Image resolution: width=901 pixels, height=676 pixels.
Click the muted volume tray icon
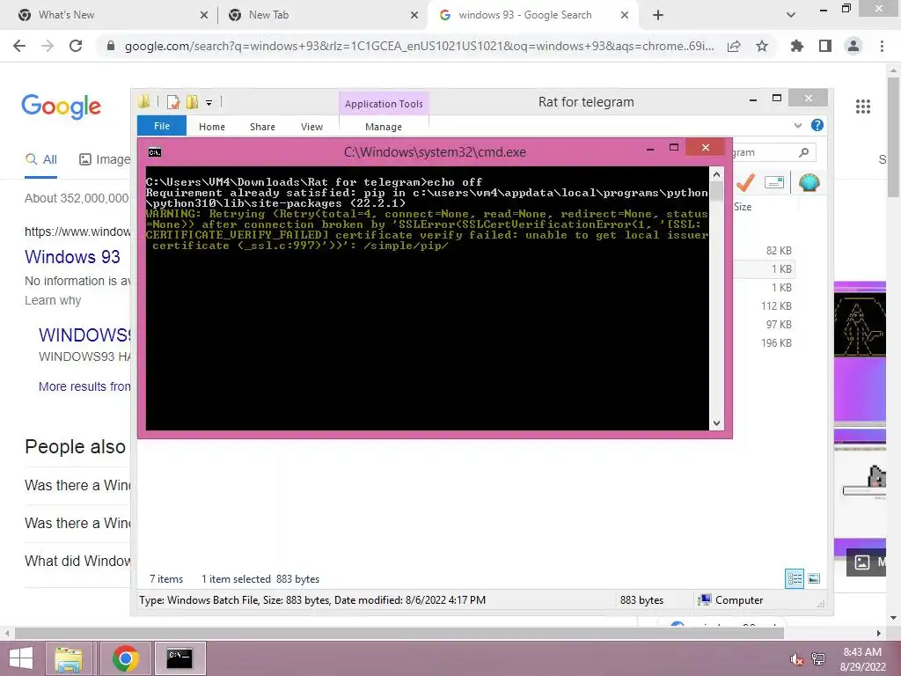796,659
